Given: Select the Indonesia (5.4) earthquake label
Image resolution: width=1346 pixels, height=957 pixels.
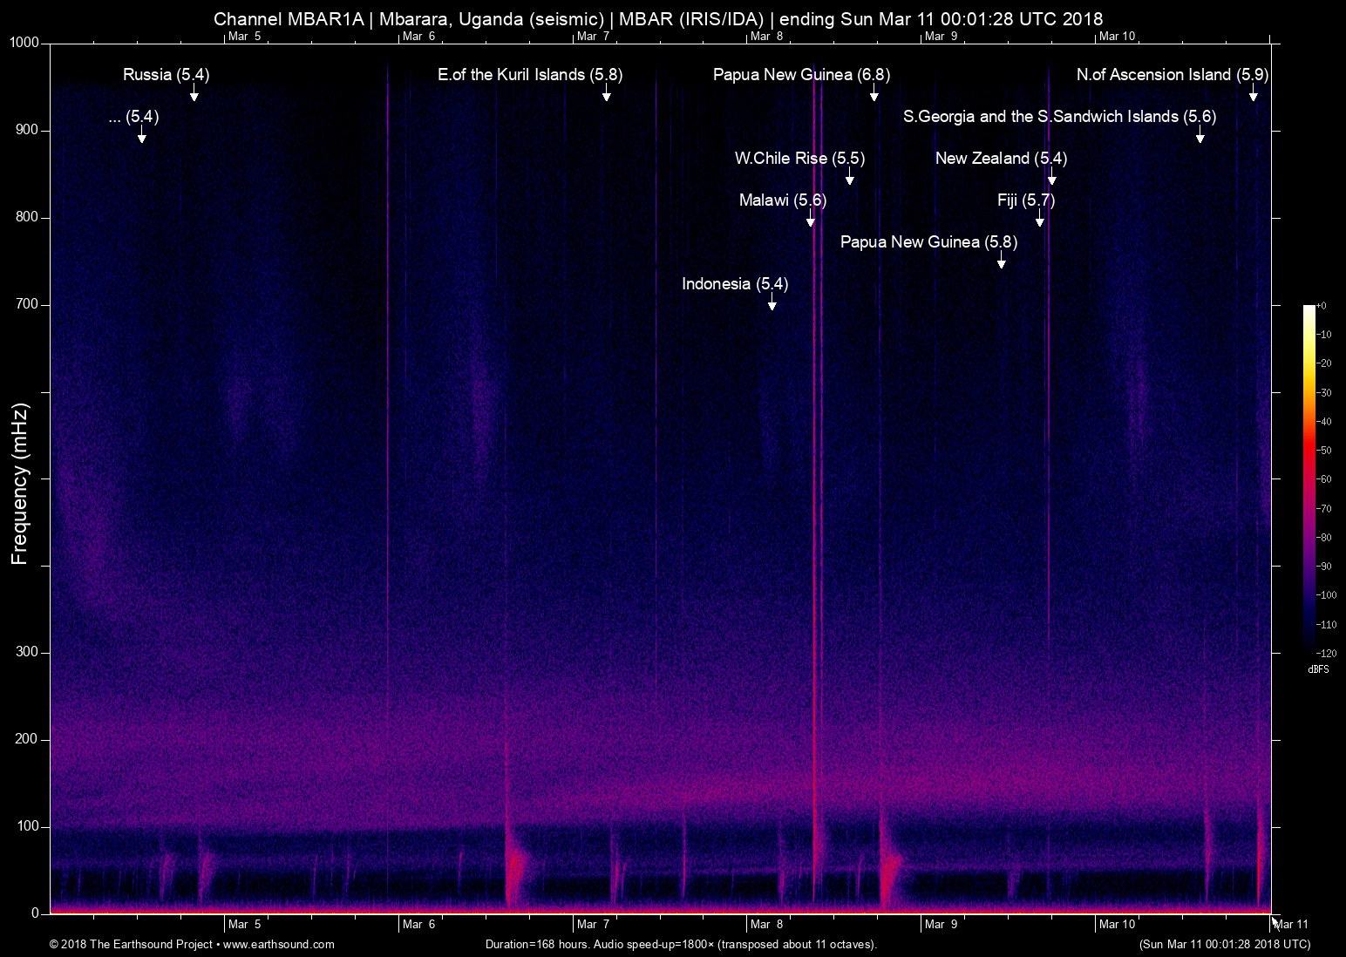Looking at the screenshot, I should [x=734, y=284].
